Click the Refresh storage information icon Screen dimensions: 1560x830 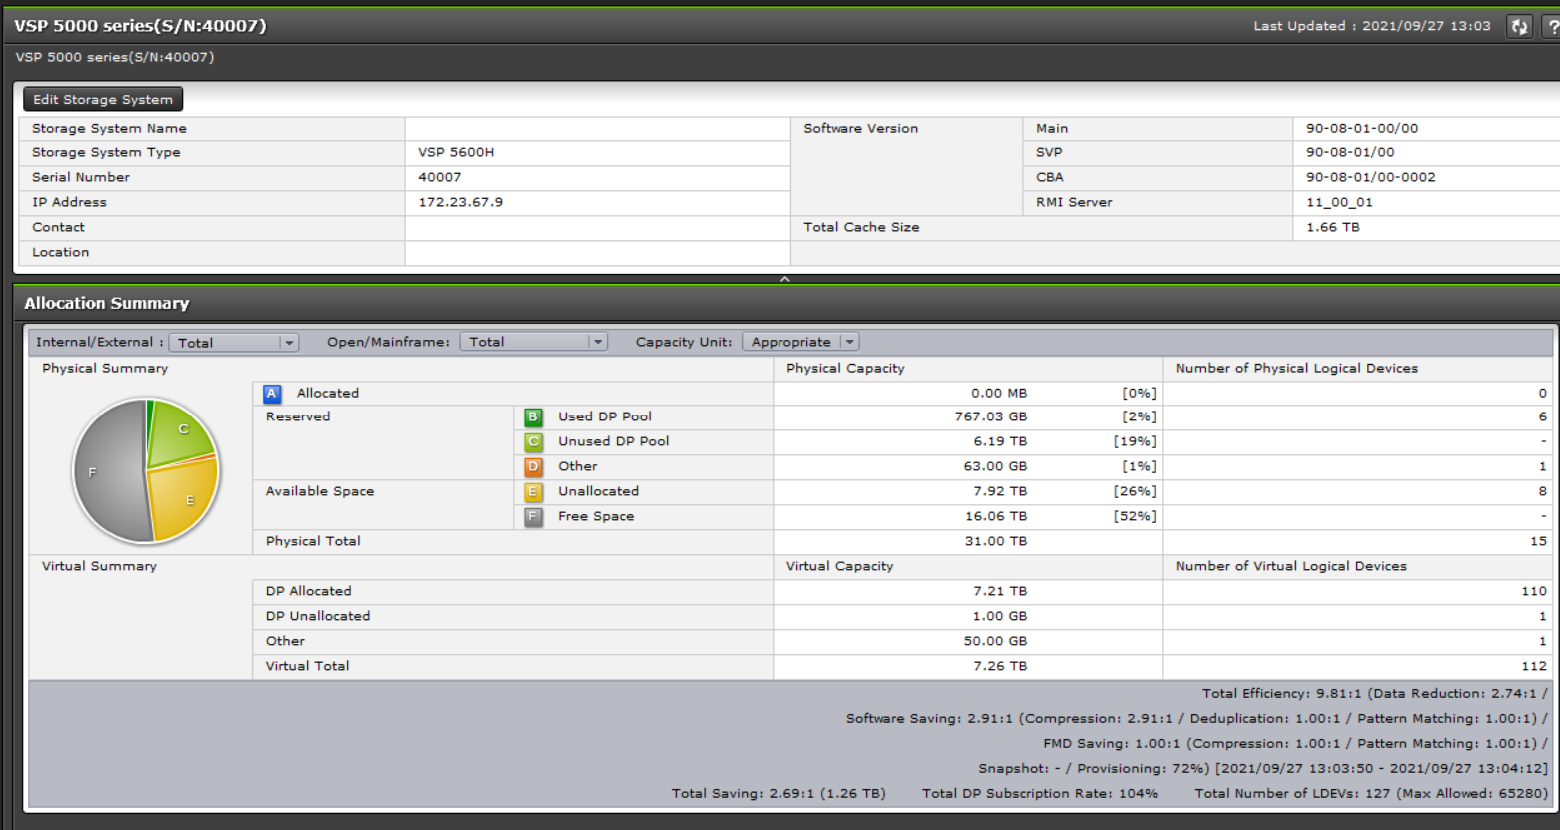click(x=1518, y=26)
